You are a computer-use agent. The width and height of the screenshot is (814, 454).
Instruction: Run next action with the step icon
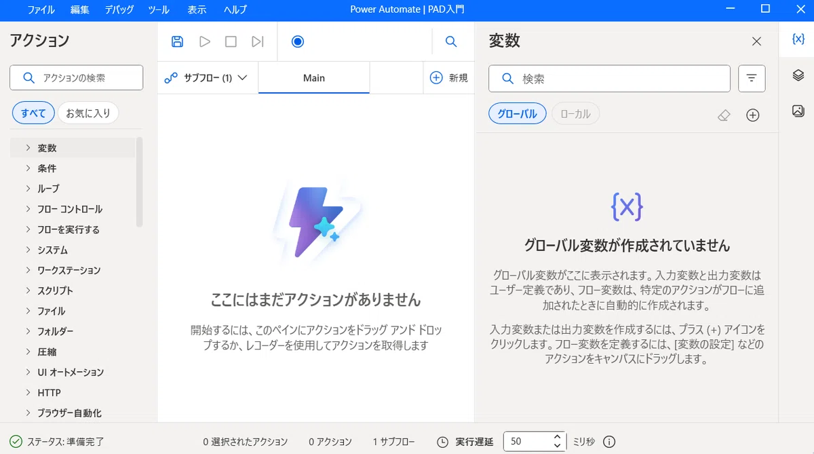tap(257, 41)
